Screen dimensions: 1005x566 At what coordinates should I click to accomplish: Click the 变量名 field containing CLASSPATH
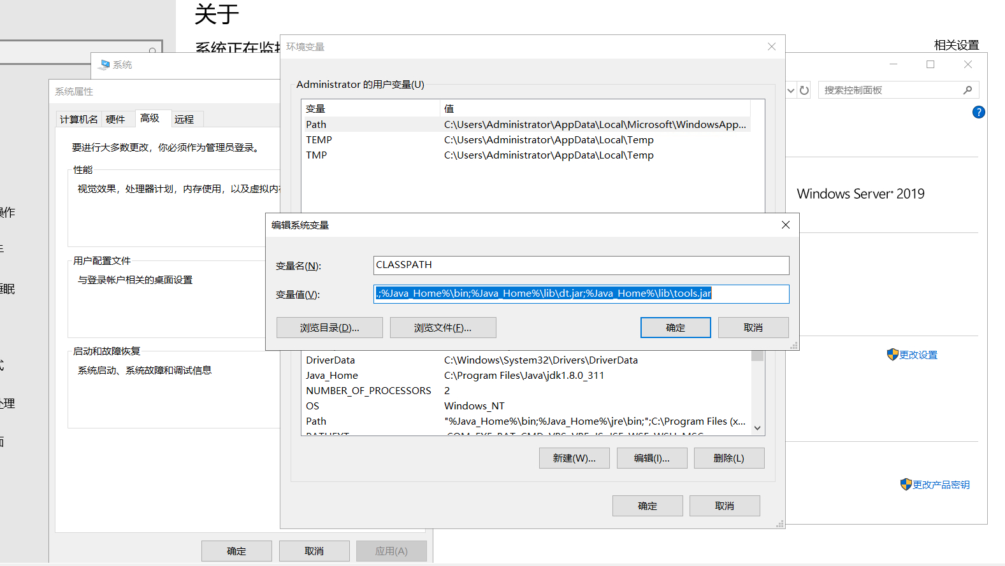pyautogui.click(x=581, y=265)
